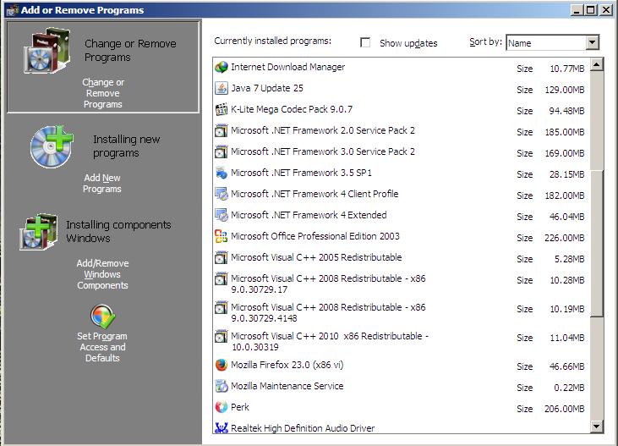Click the 226.00MB size value
The width and height of the screenshot is (618, 446).
click(565, 238)
